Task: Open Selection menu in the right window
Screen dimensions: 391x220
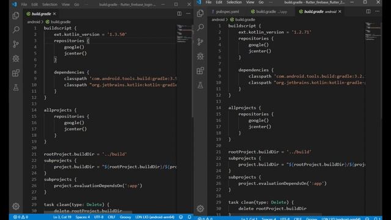Action: [234, 2]
